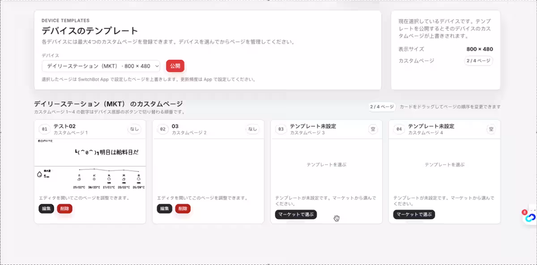Click the 03 number badge

281,129
